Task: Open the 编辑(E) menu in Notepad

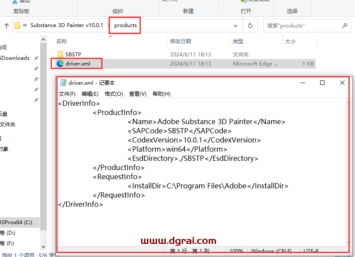Action: click(90, 94)
